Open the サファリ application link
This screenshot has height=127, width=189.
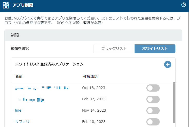pyautogui.click(x=22, y=122)
